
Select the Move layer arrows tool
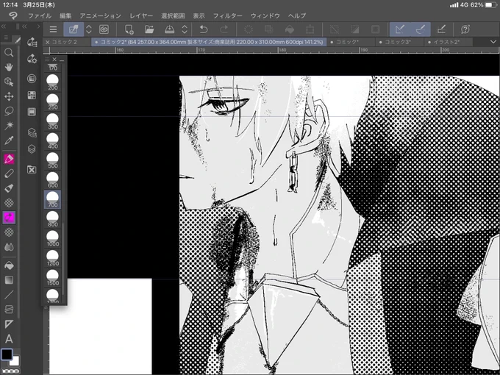click(9, 96)
